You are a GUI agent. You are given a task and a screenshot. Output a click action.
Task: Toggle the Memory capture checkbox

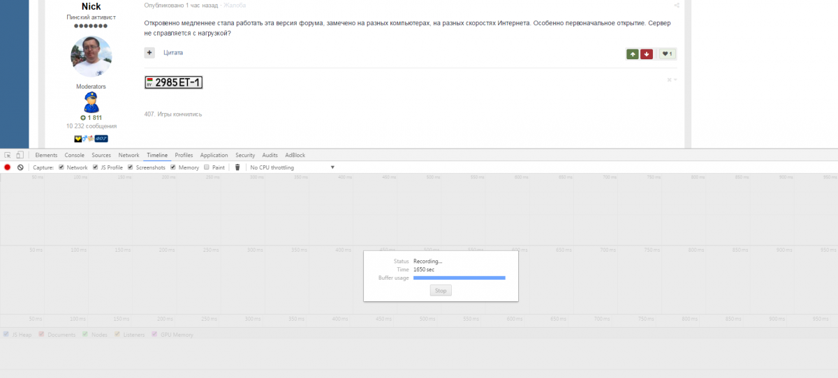[173, 167]
